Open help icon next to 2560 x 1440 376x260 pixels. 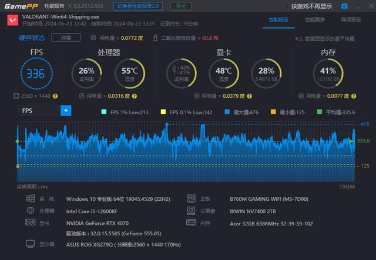[55, 96]
